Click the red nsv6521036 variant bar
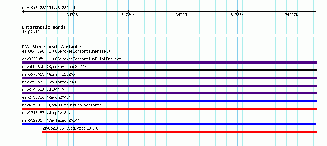327x146 pixels. (179, 132)
